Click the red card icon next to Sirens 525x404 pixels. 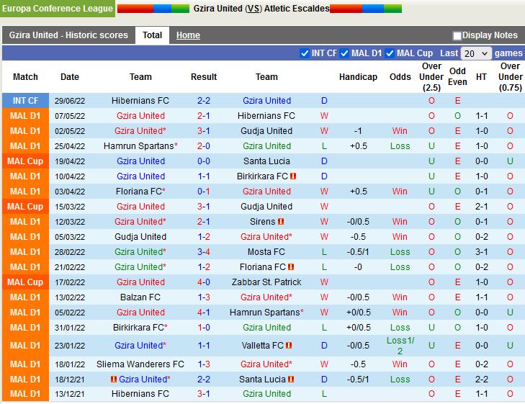(281, 222)
